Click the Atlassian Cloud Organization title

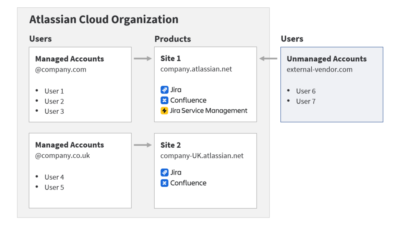(x=104, y=20)
